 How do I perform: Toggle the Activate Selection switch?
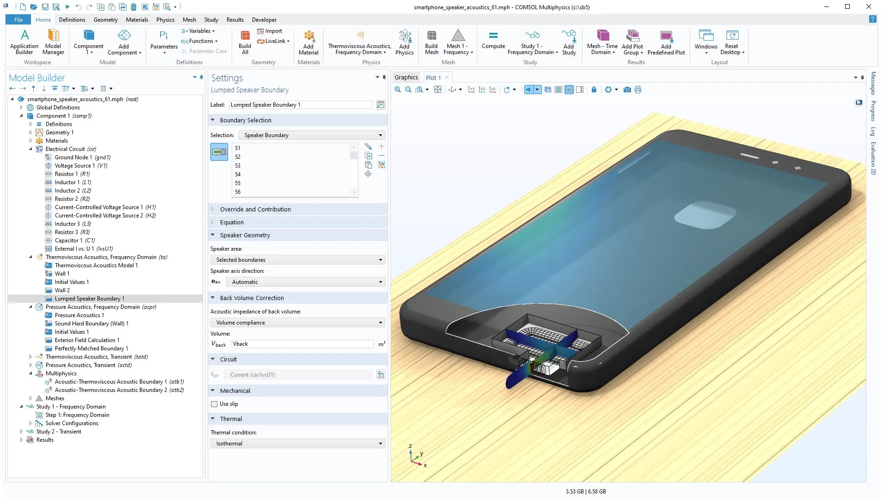click(x=219, y=152)
